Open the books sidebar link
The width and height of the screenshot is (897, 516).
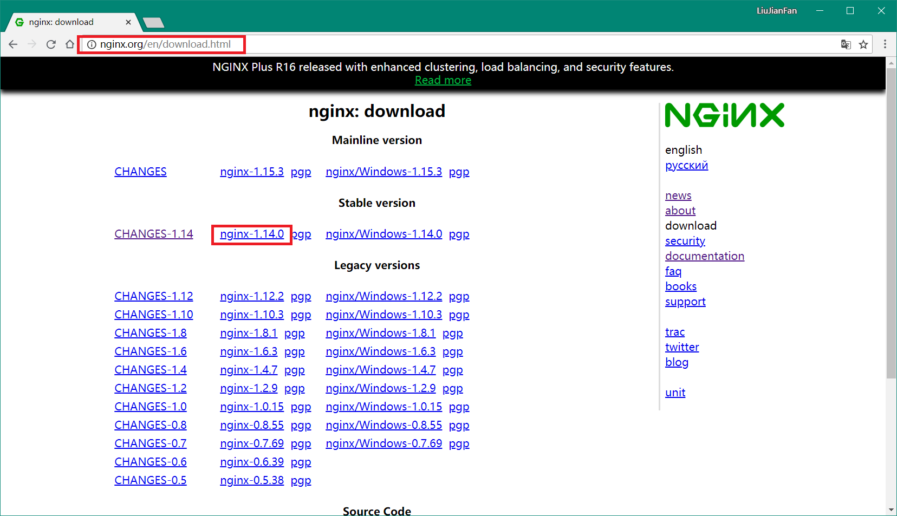coord(681,286)
